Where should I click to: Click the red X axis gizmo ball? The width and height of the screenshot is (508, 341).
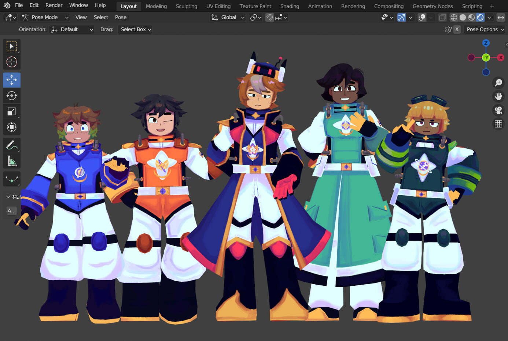point(501,58)
